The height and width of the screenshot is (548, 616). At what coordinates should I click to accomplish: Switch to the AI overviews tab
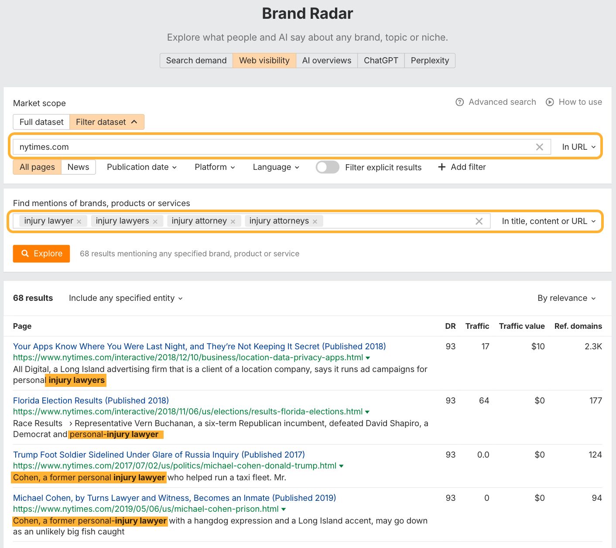[x=326, y=61]
